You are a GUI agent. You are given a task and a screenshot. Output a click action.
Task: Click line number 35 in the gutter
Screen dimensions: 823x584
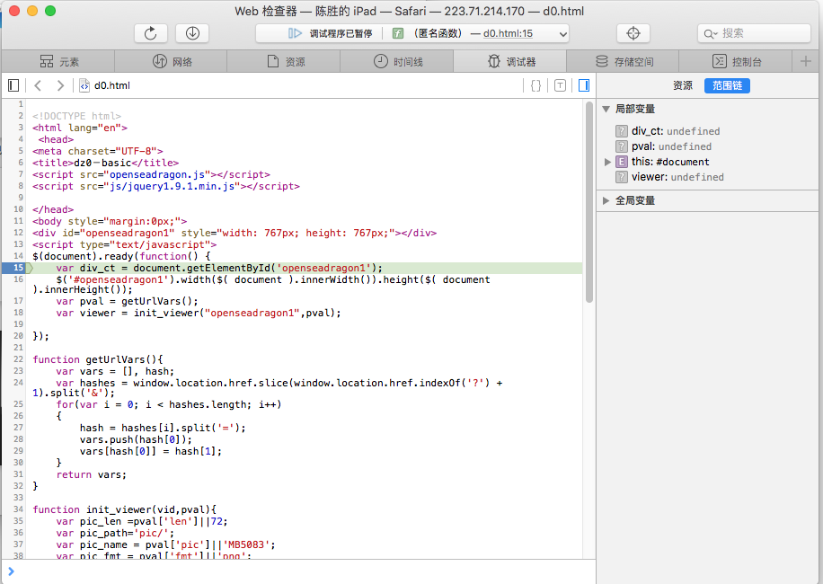point(18,521)
